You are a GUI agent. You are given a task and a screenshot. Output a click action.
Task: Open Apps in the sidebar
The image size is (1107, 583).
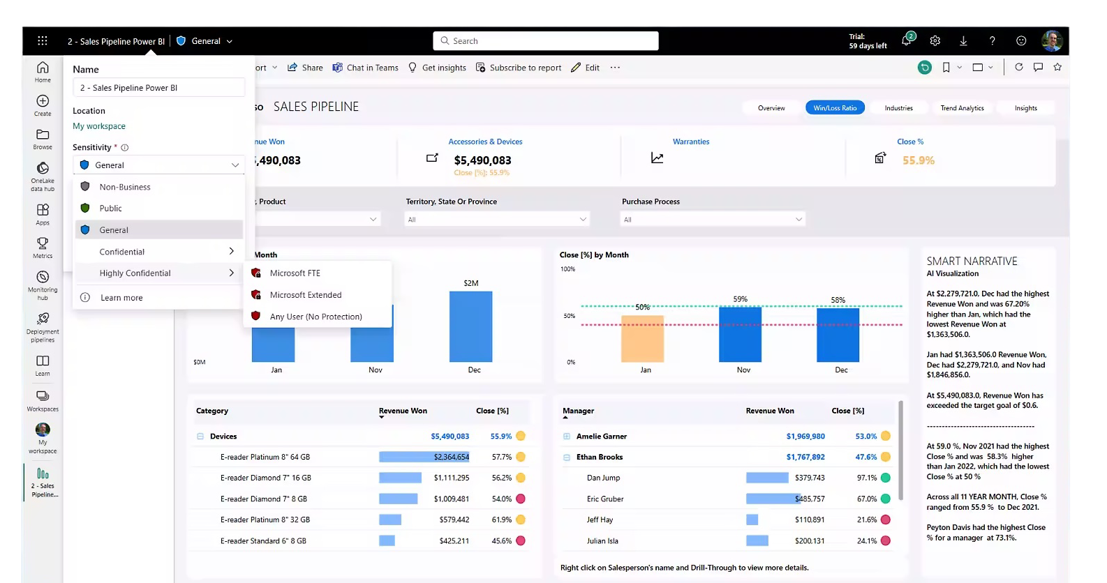pos(43,214)
